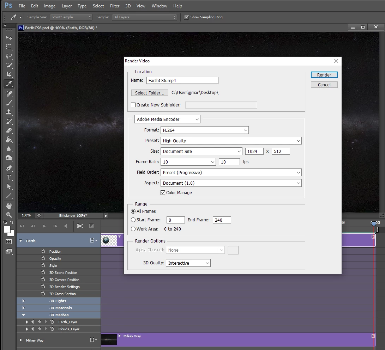Screen dimensions: 385x350
Task: Select the Lasso tool
Action: 9,56
